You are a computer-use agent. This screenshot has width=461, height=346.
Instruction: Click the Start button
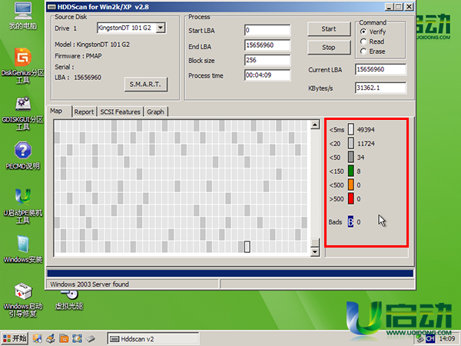(329, 29)
